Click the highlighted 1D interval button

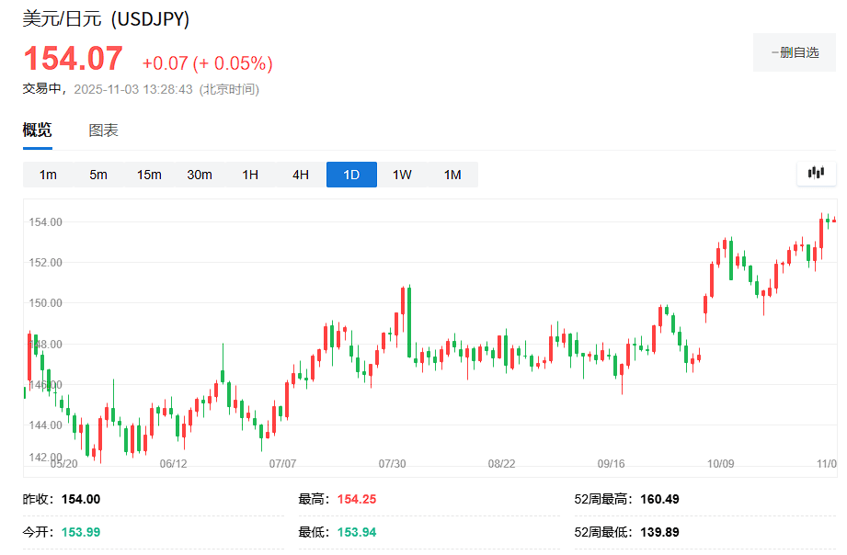click(x=351, y=175)
